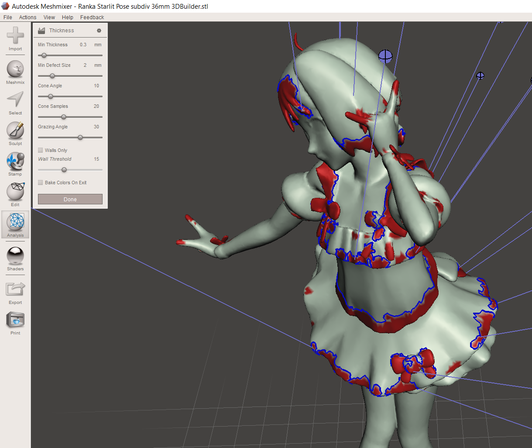Screen dimensions: 532x448
Task: Click the small support anchor sphere on the right
Action: [x=480, y=76]
